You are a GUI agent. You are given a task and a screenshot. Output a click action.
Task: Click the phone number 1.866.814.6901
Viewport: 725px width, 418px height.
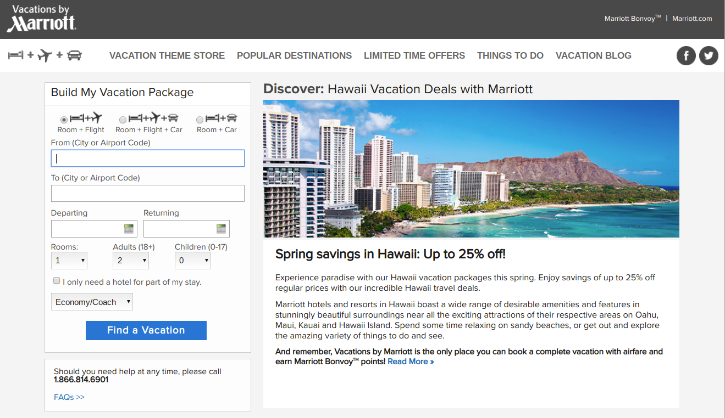(81, 380)
